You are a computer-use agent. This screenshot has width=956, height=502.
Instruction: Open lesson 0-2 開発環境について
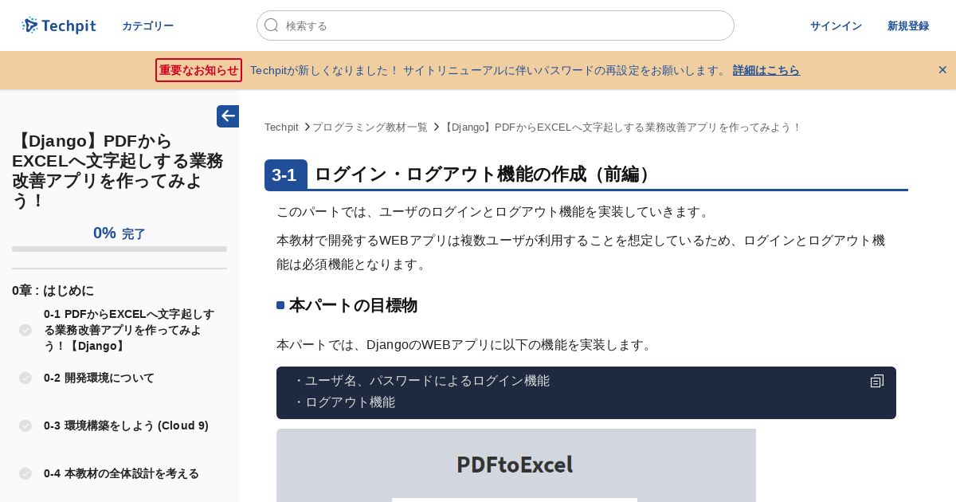point(99,378)
